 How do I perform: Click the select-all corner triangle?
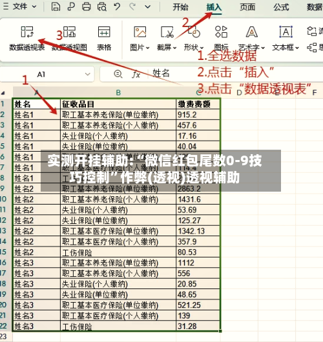3,94
